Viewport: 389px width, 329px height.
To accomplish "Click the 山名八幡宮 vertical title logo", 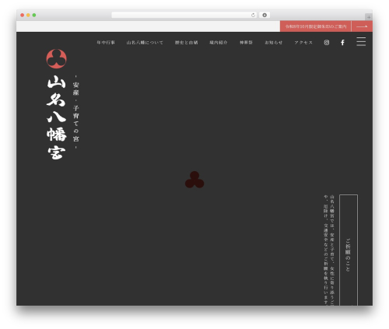I will tap(57, 117).
